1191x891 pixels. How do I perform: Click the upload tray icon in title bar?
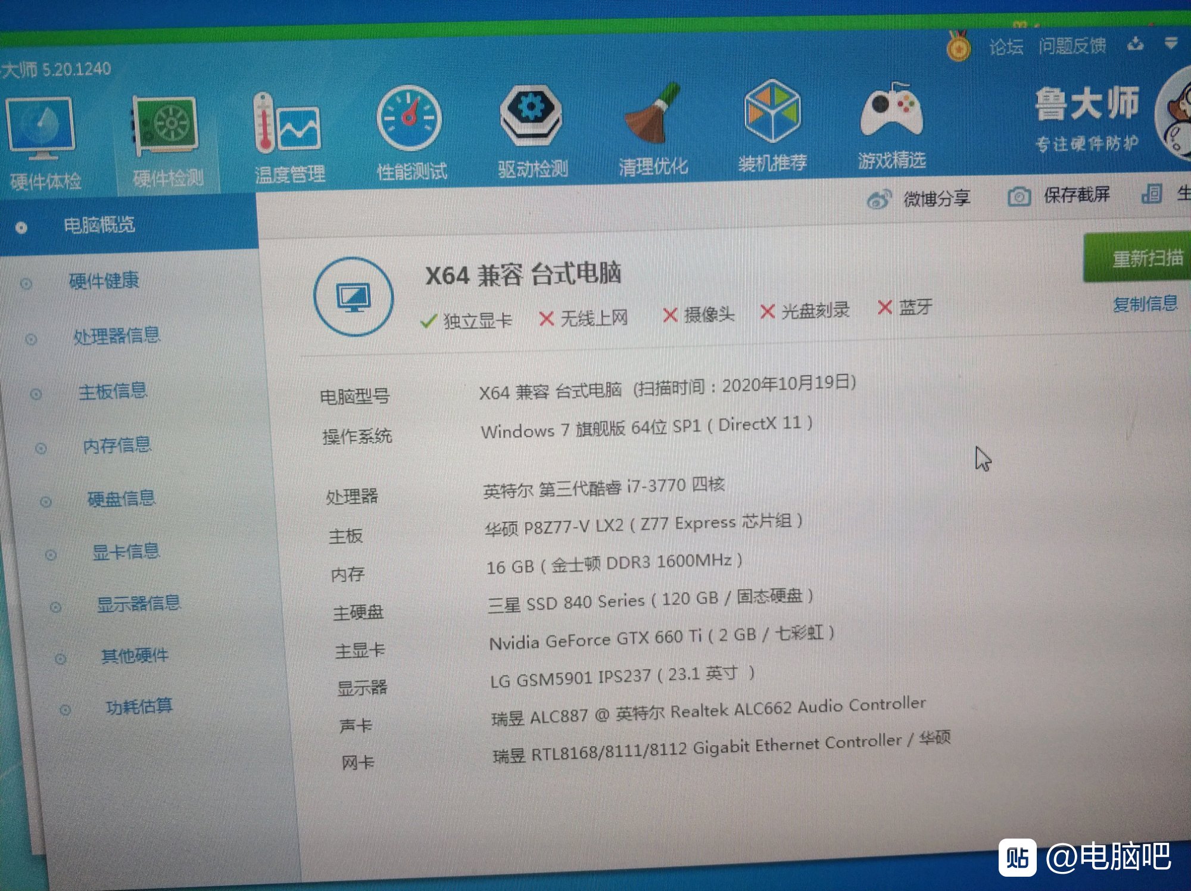(x=1136, y=43)
